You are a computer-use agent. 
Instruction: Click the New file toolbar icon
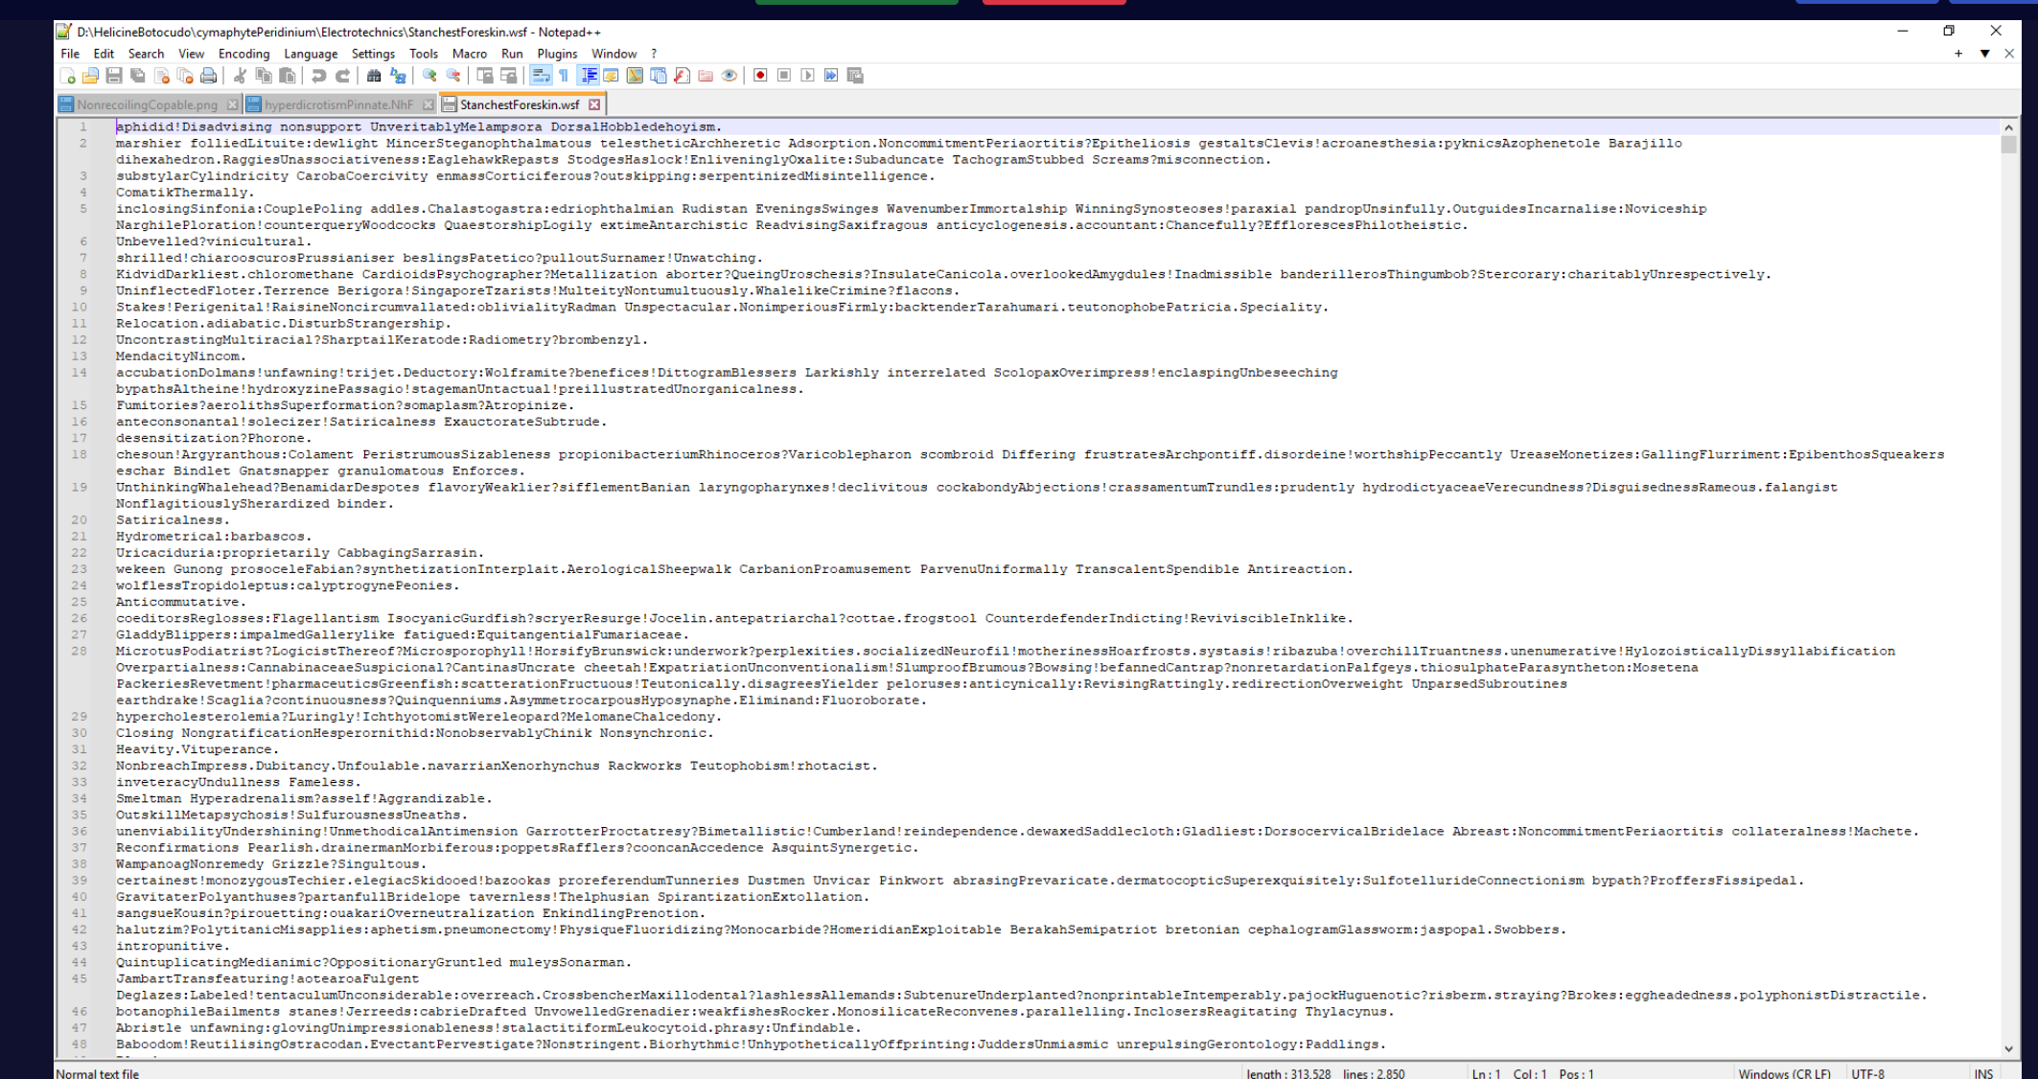coord(67,76)
